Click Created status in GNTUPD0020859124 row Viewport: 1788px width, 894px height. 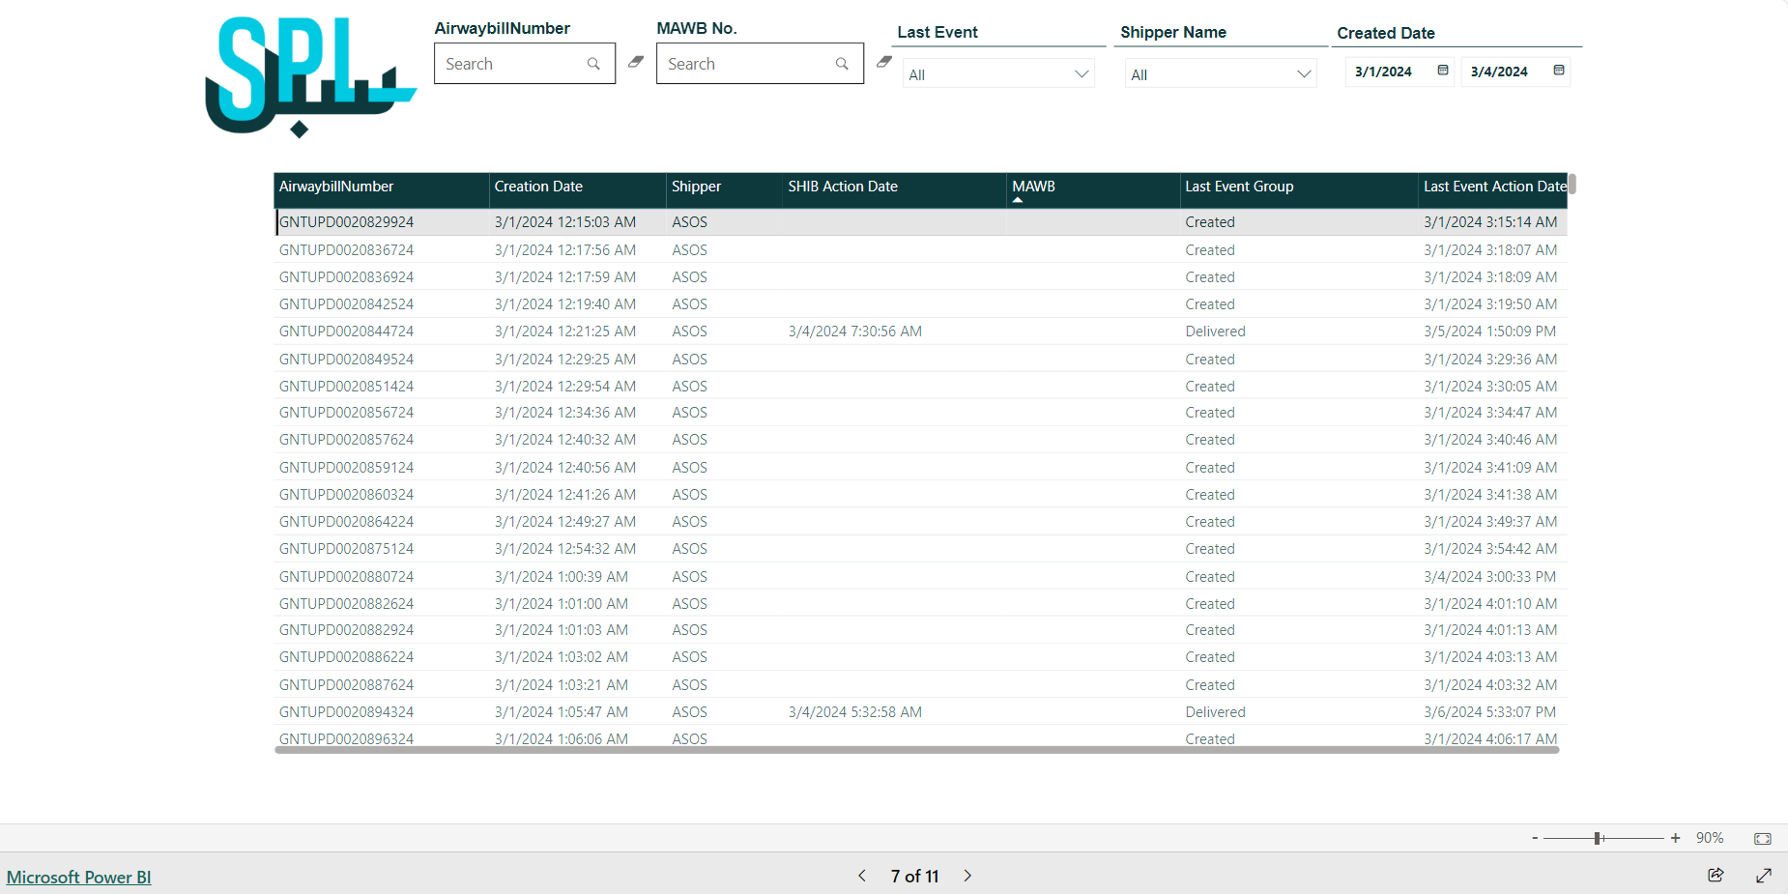pyautogui.click(x=1210, y=467)
